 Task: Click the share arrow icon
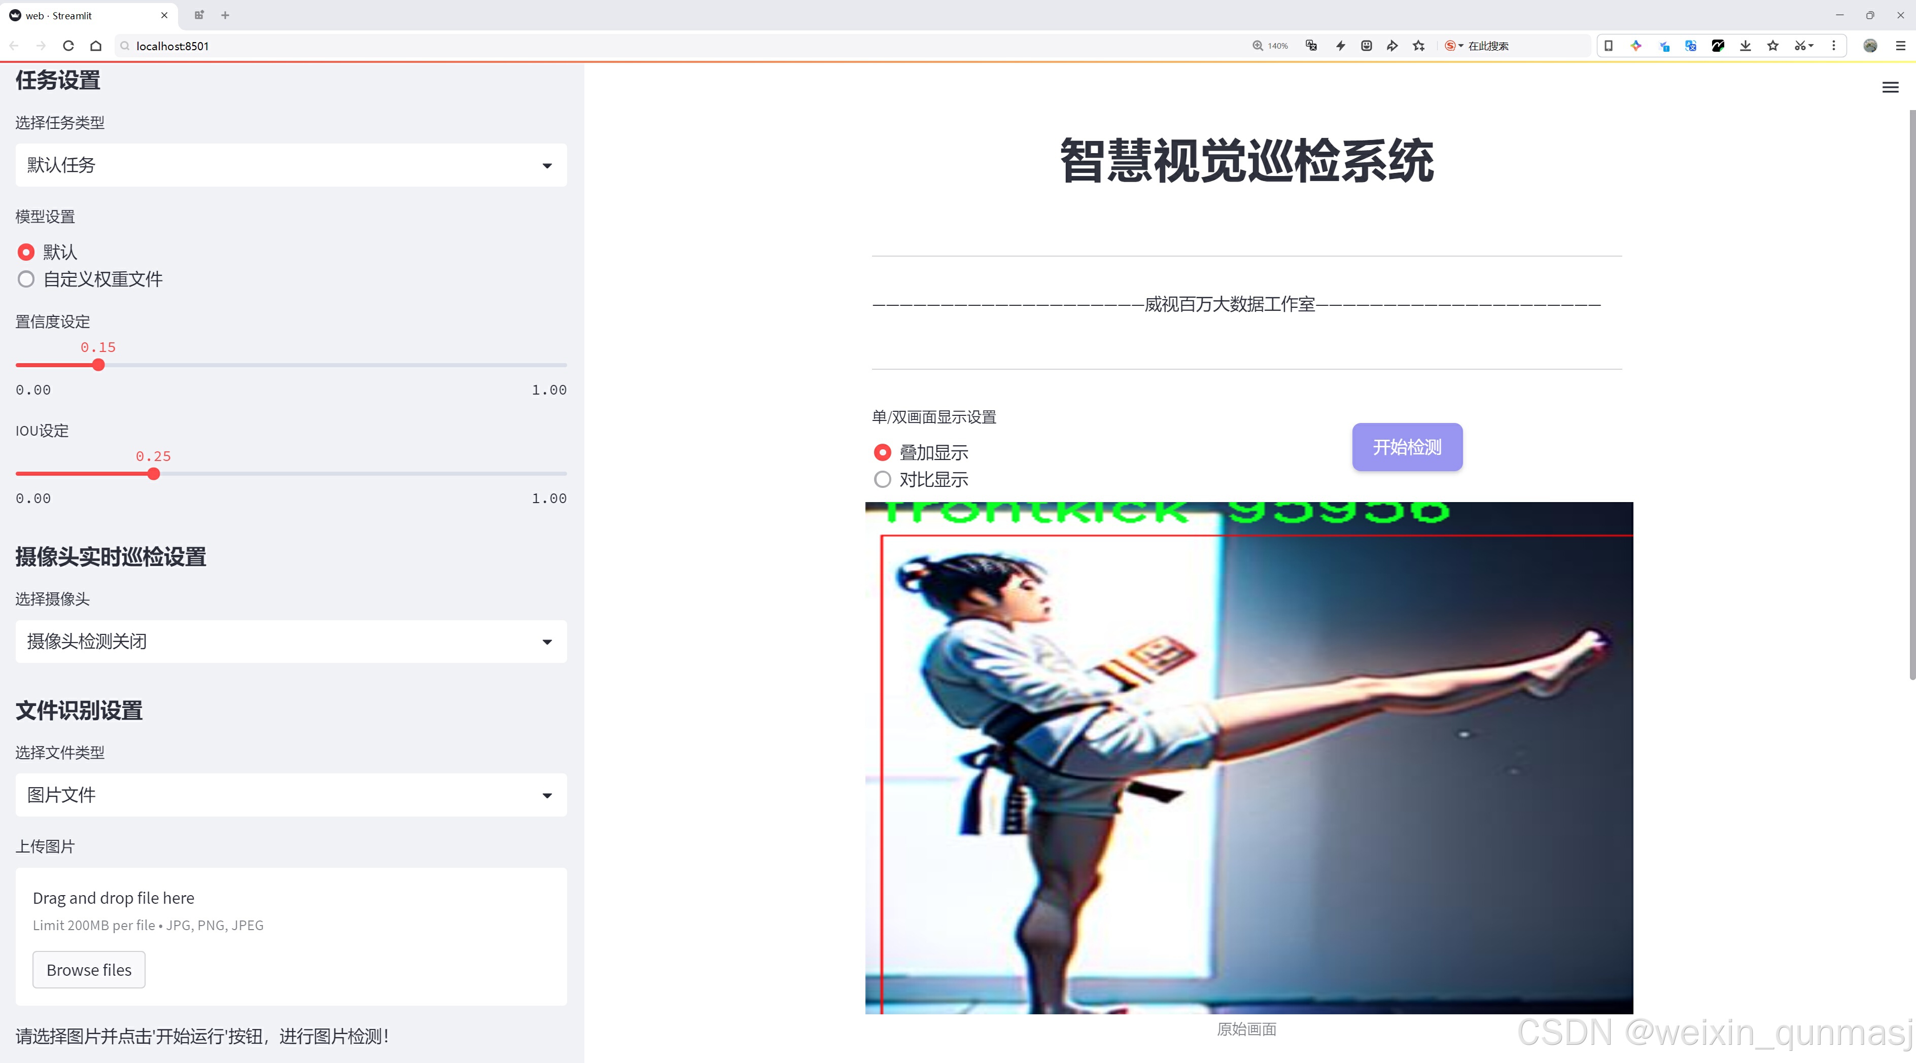tap(1391, 46)
